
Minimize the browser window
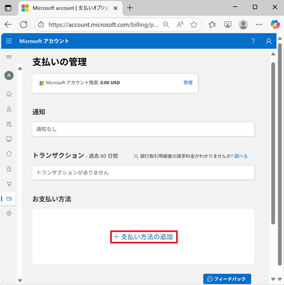coord(235,7)
